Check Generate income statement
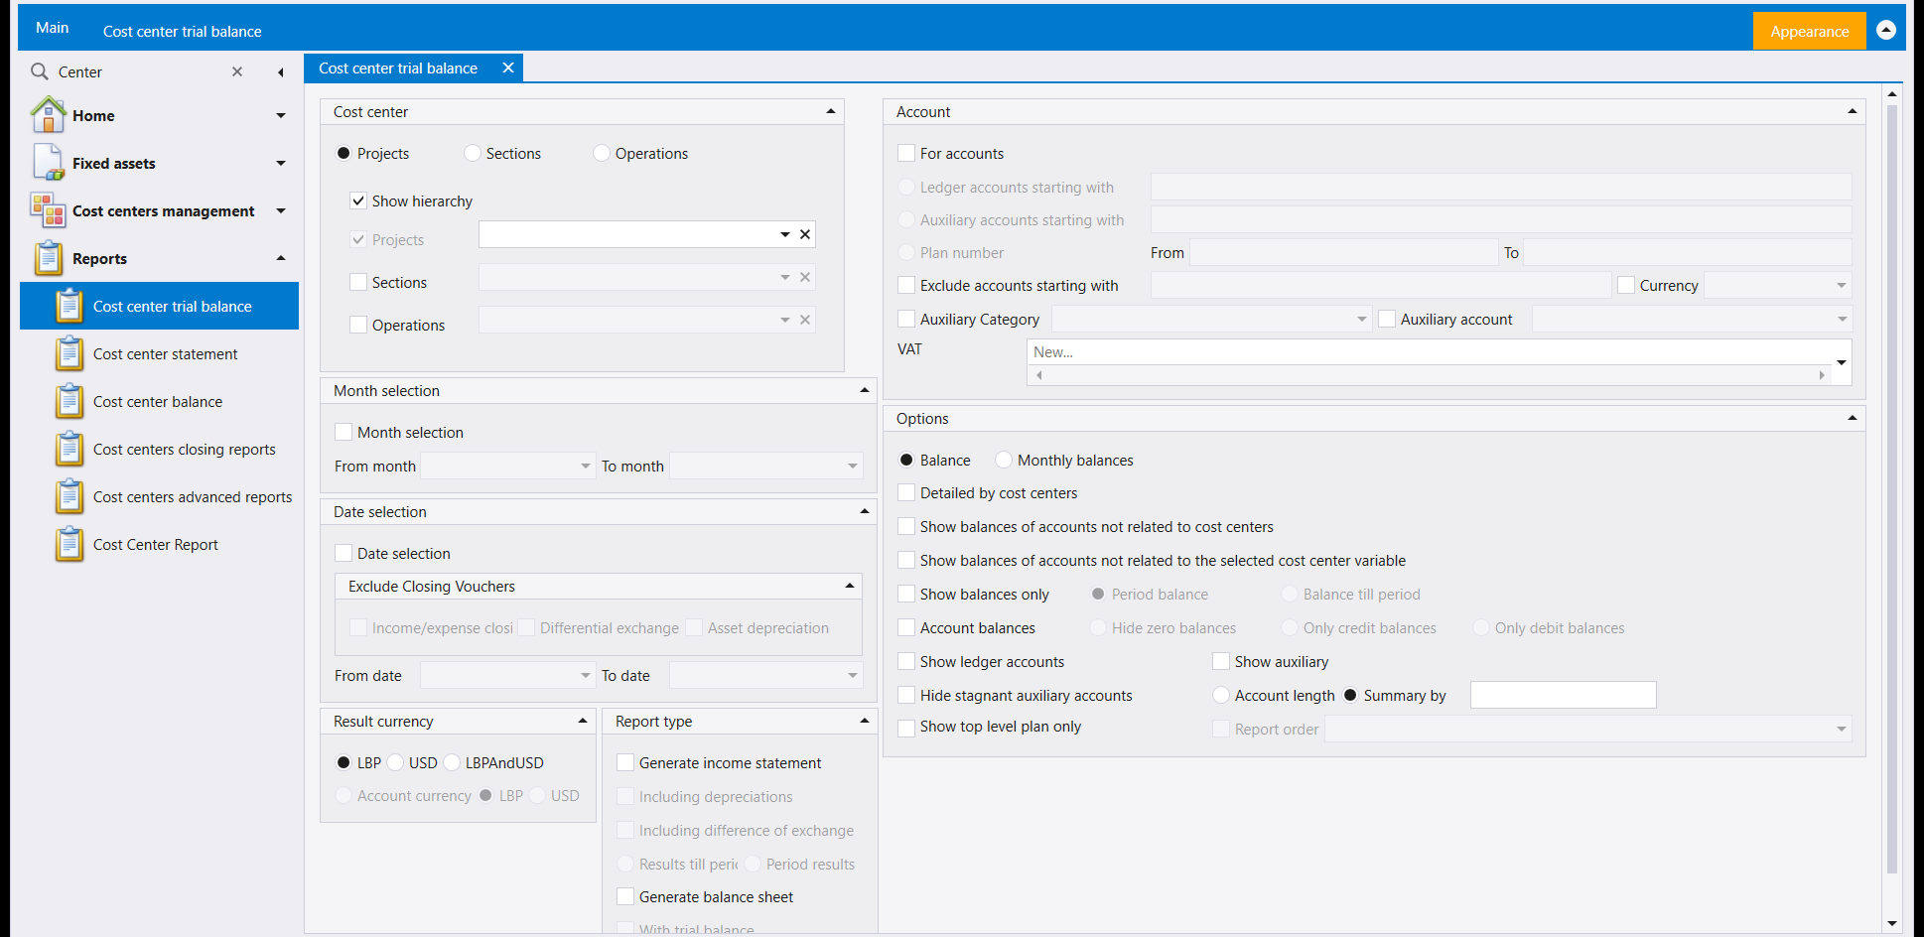This screenshot has height=937, width=1924. (x=625, y=762)
